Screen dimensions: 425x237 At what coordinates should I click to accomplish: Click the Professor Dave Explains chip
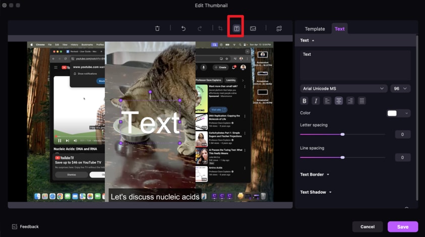point(208,80)
